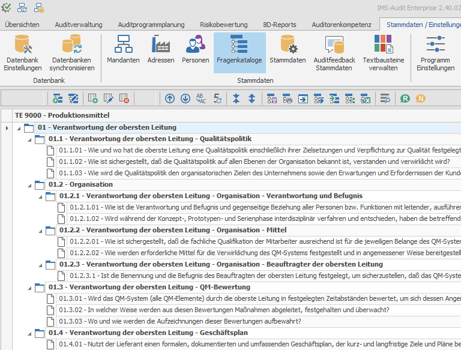Click edit question pencil icon

(x=109, y=98)
